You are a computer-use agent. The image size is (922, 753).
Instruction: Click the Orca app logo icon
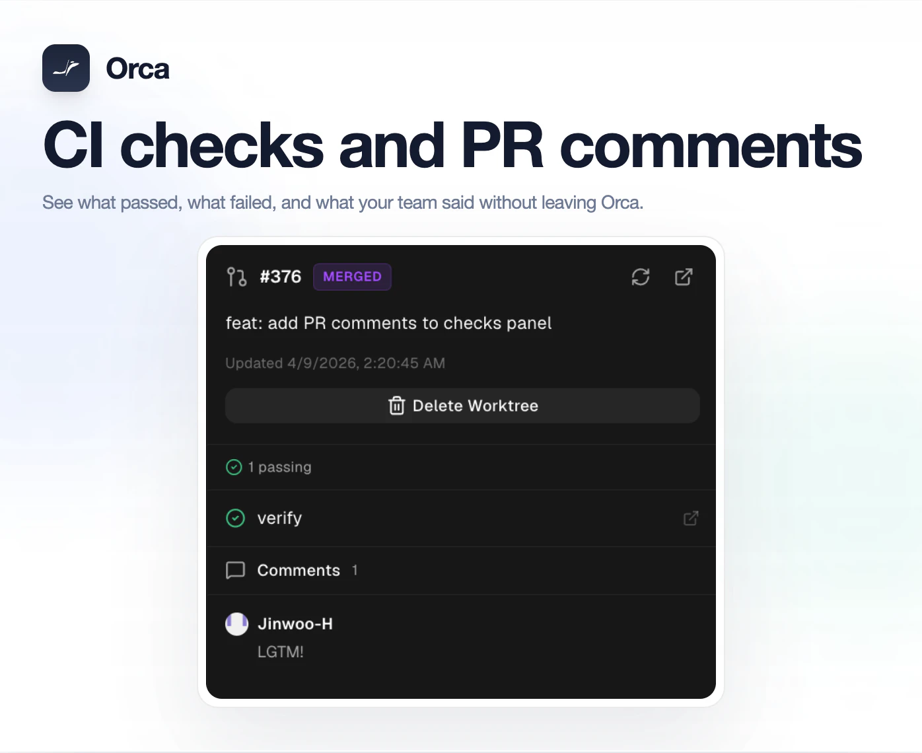[x=66, y=68]
